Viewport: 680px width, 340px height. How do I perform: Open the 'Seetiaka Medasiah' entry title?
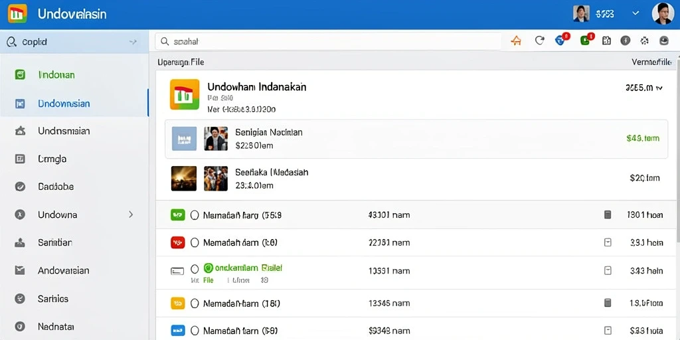272,172
